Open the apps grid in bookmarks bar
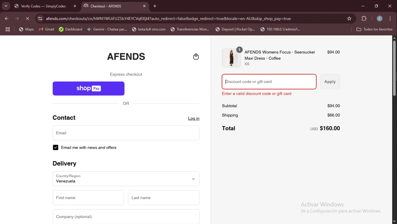397x224 pixels. [8, 29]
